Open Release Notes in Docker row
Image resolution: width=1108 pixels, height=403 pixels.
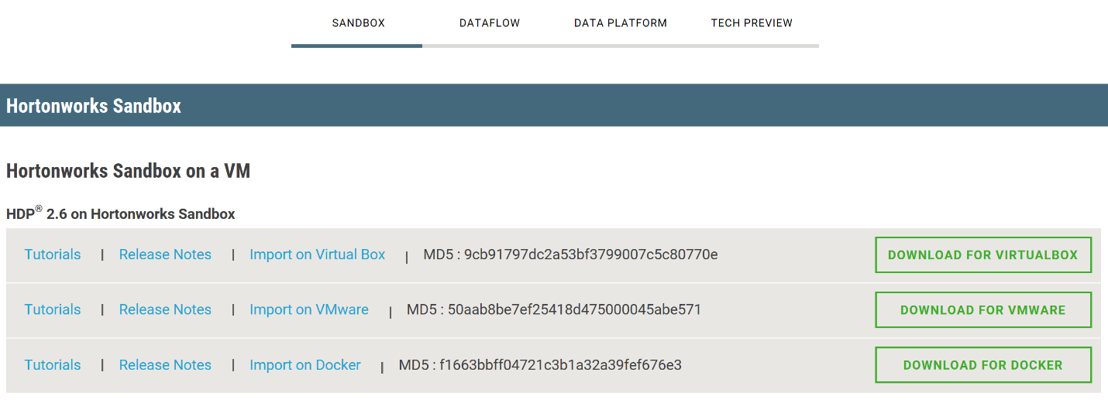165,365
